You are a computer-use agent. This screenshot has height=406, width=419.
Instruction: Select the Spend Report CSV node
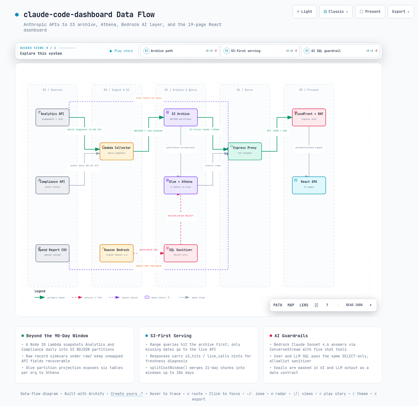click(52, 253)
